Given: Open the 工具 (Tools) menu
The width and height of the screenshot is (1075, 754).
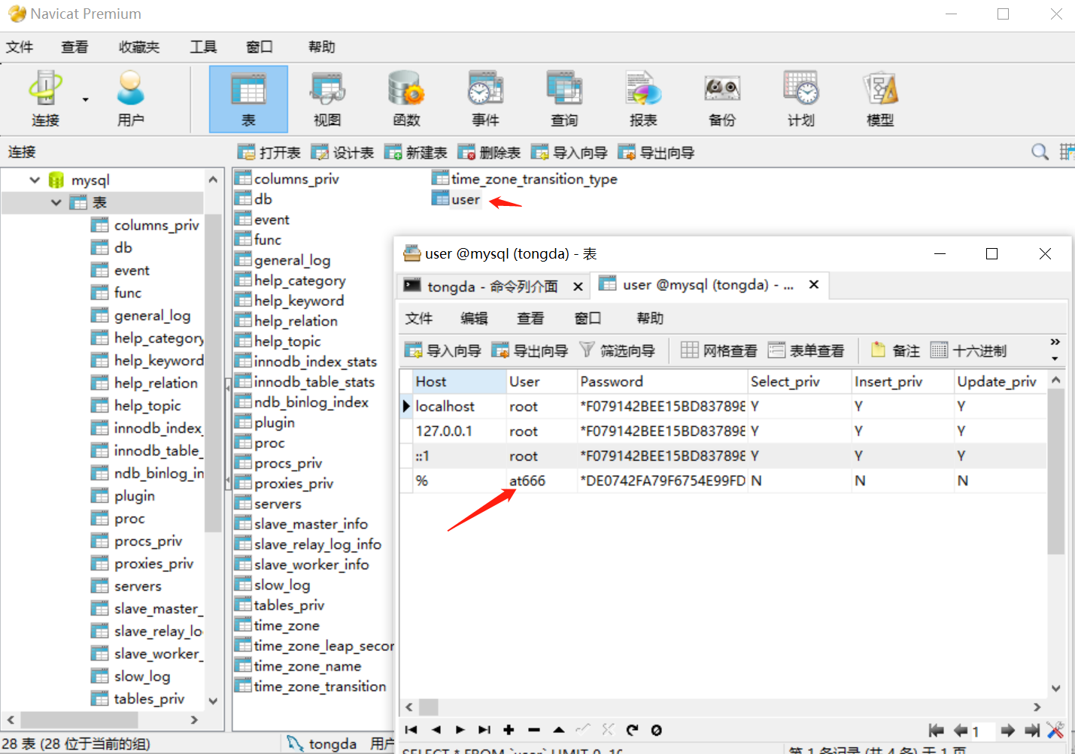Looking at the screenshot, I should [x=202, y=47].
